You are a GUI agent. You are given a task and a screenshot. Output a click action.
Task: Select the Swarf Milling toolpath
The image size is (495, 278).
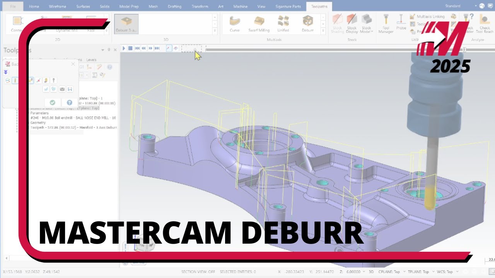(x=259, y=24)
